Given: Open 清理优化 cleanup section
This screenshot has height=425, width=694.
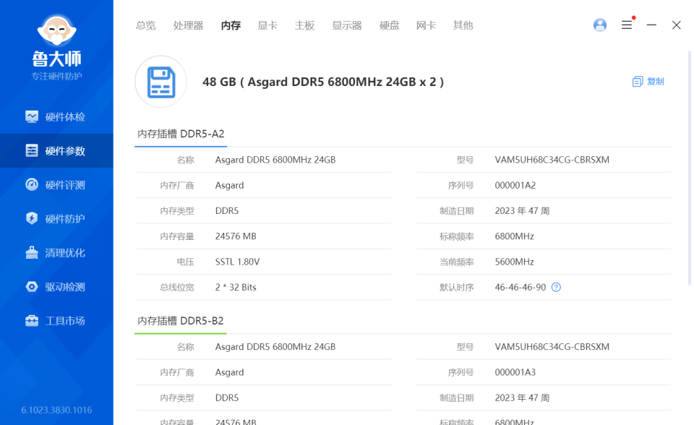Looking at the screenshot, I should [x=56, y=253].
